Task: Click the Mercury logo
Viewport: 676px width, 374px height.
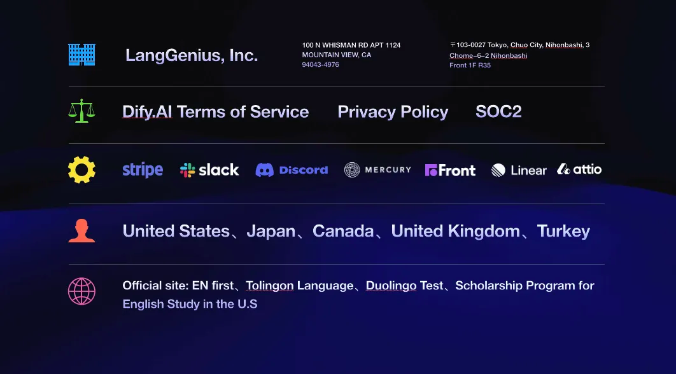Action: point(377,170)
